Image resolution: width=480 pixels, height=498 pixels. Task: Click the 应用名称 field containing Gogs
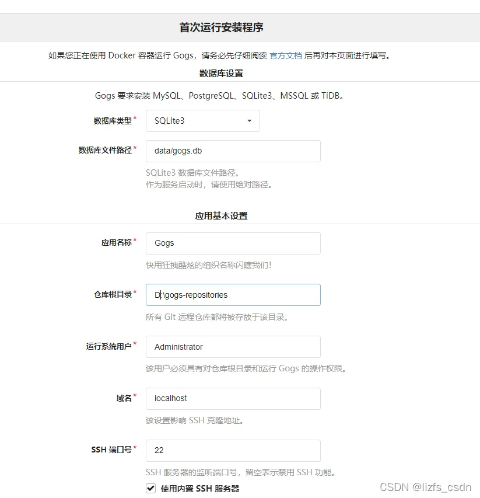coord(233,243)
